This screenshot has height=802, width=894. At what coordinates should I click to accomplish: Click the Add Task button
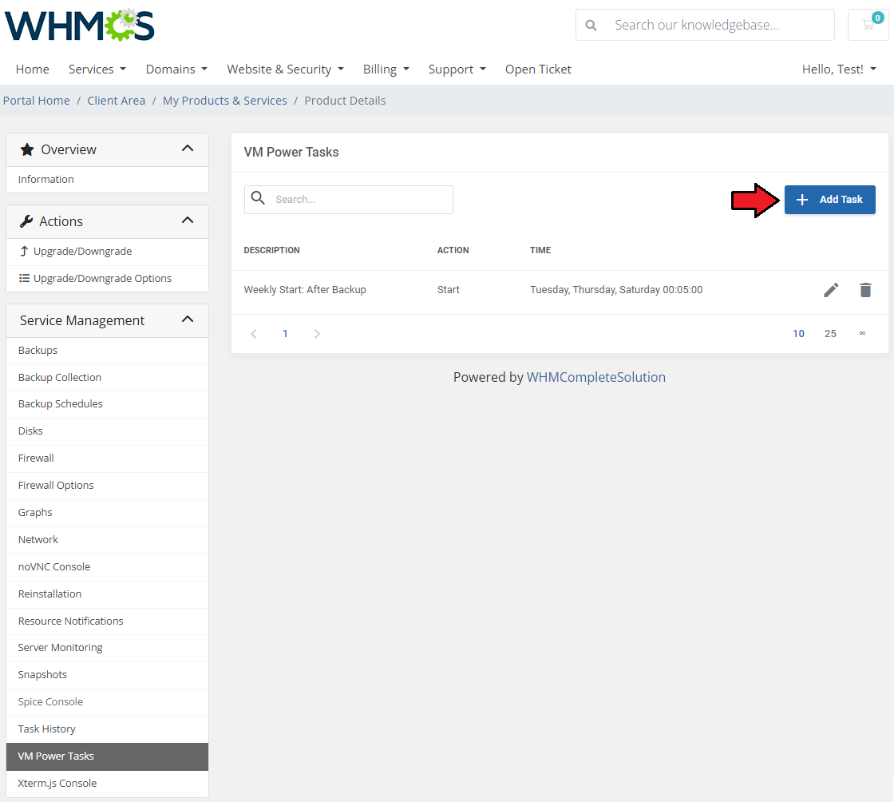829,200
